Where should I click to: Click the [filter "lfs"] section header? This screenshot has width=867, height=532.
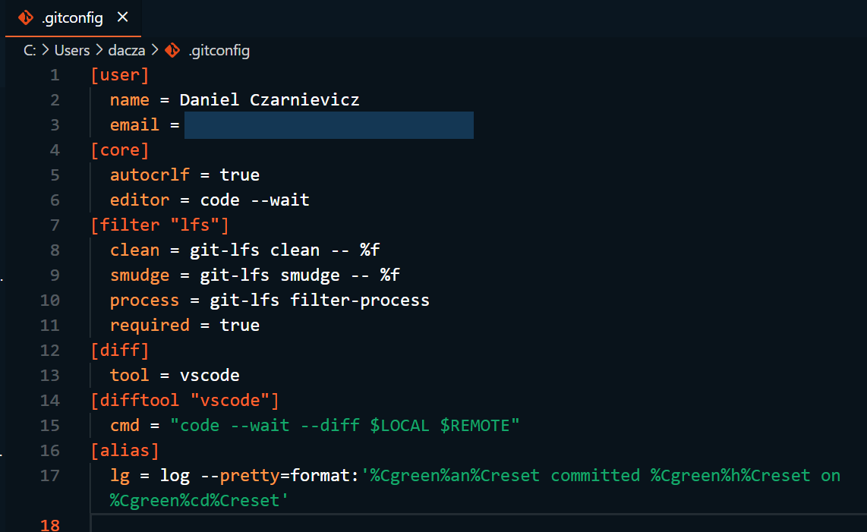tap(159, 225)
